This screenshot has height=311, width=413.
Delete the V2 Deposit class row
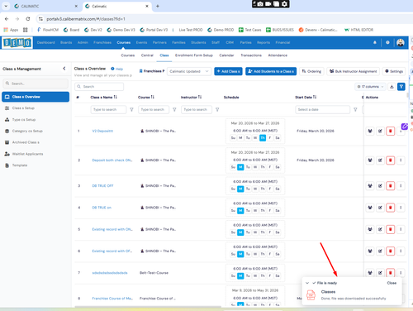click(x=390, y=131)
